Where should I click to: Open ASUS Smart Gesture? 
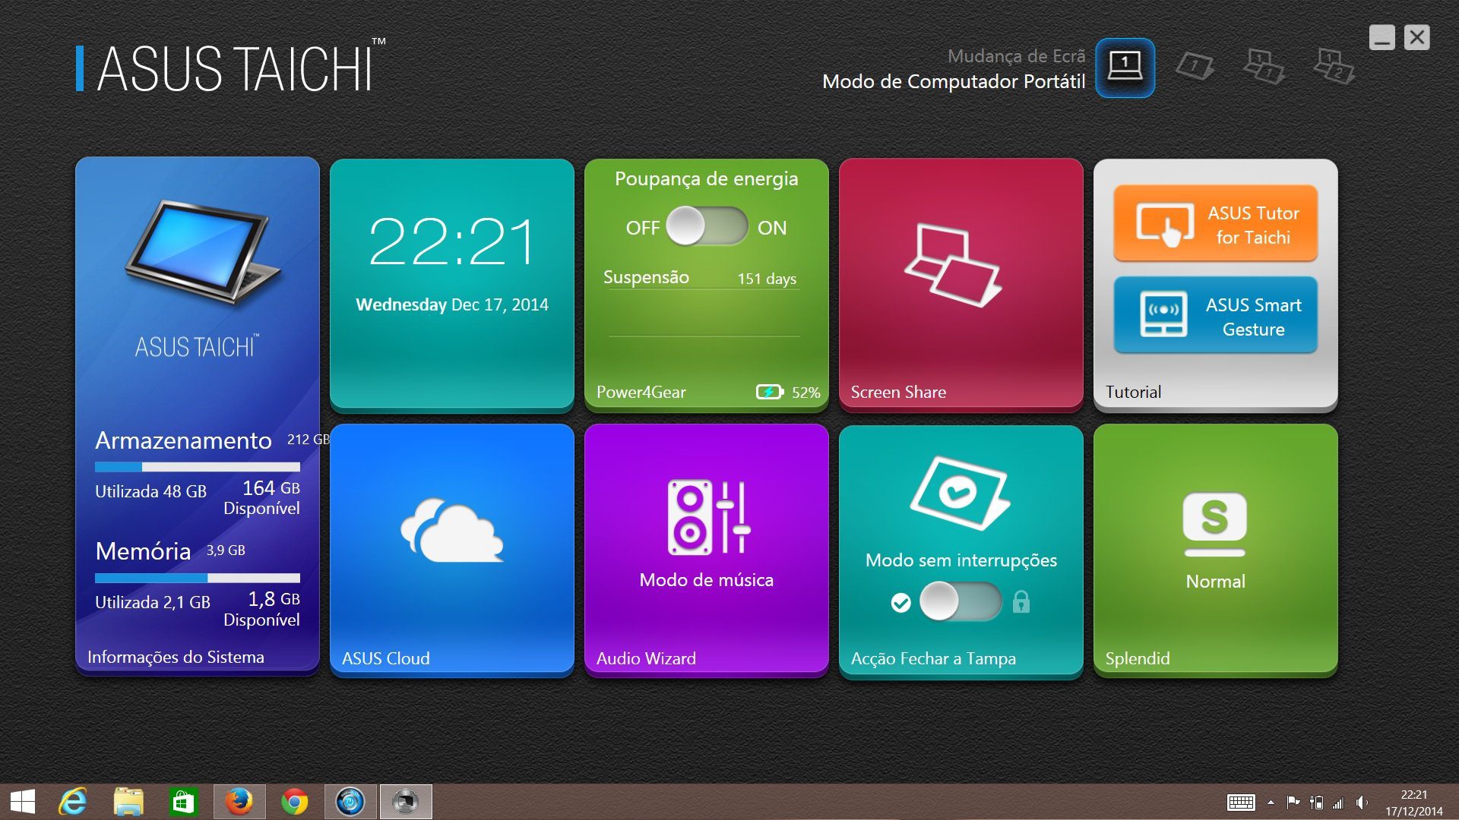pos(1215,316)
